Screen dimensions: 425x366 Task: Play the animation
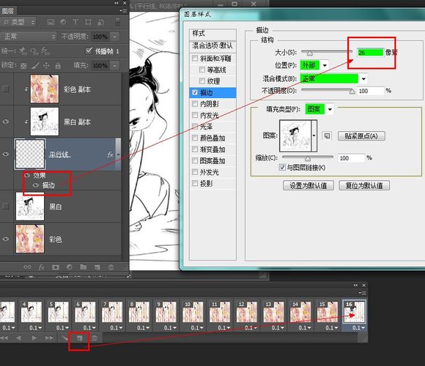point(34,338)
